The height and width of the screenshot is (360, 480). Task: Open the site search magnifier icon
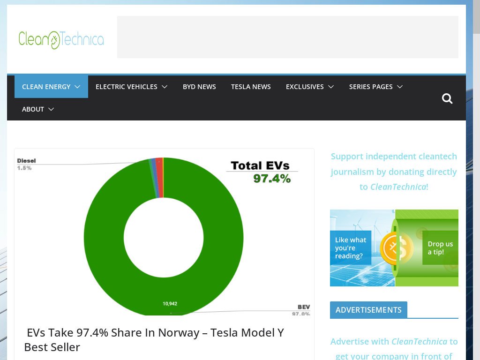tap(447, 98)
